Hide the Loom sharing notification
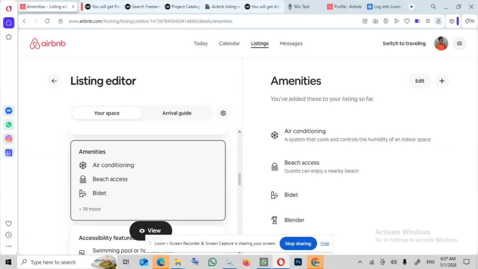Image resolution: width=478 pixels, height=269 pixels. point(325,243)
